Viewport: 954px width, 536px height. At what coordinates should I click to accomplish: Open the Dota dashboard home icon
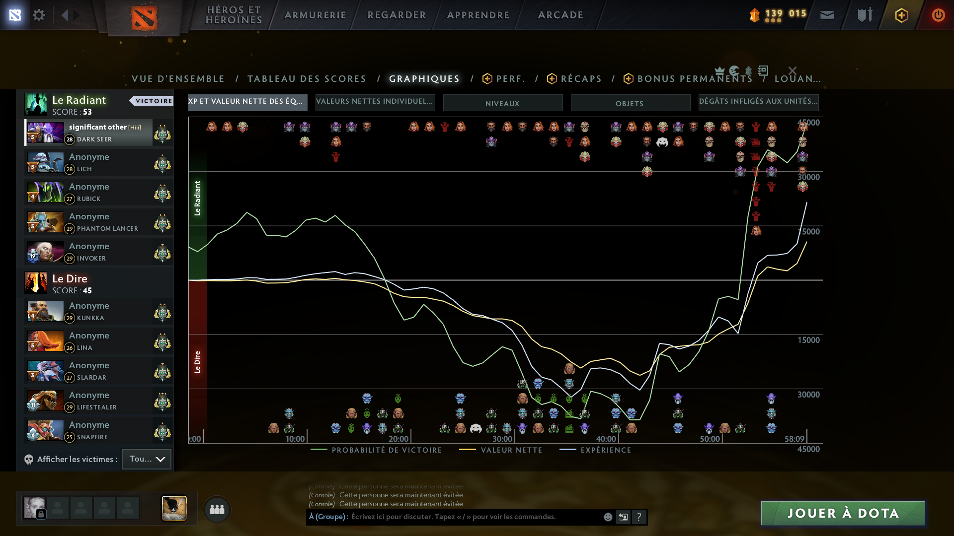15,15
